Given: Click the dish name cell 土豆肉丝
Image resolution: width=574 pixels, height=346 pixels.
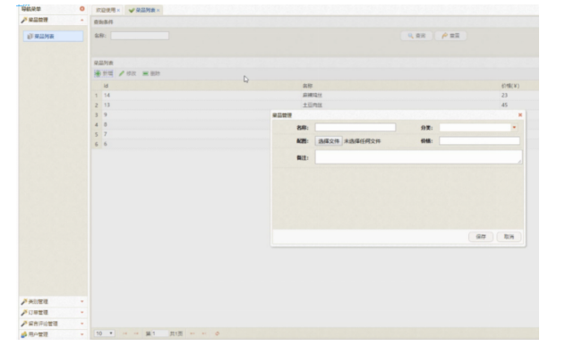Looking at the screenshot, I should pos(313,105).
